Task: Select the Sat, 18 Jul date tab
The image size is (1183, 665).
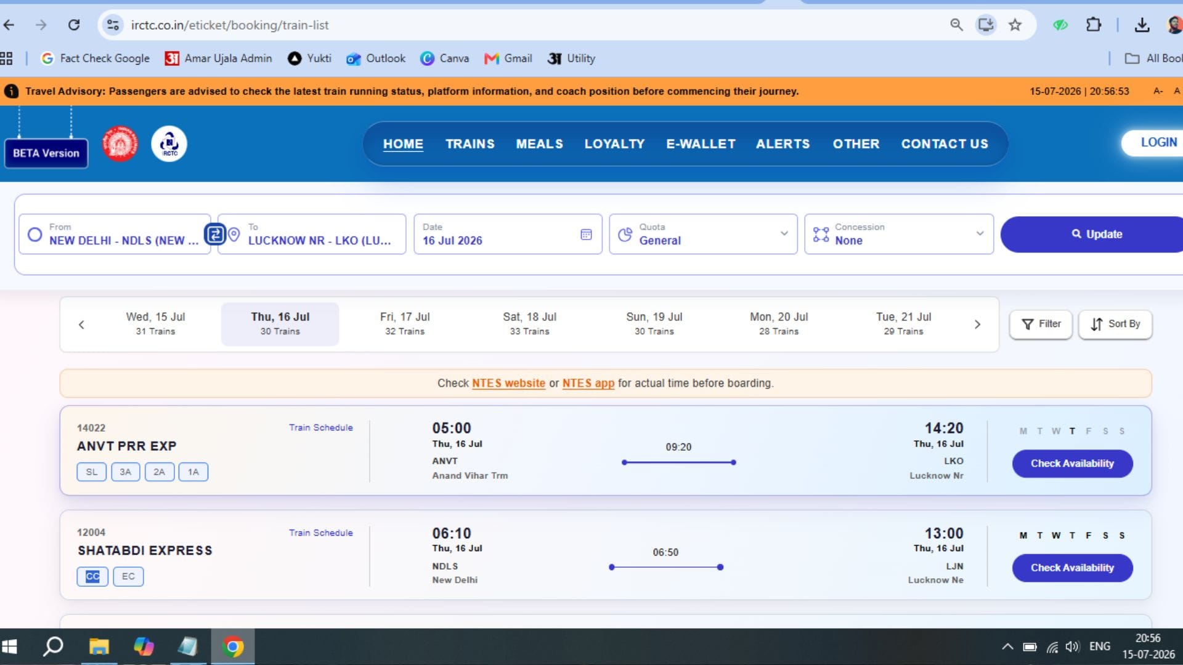Action: (529, 324)
